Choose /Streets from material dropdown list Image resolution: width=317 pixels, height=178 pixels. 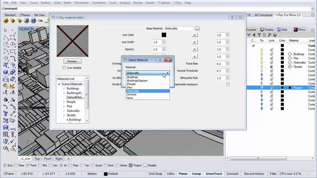coord(148,94)
